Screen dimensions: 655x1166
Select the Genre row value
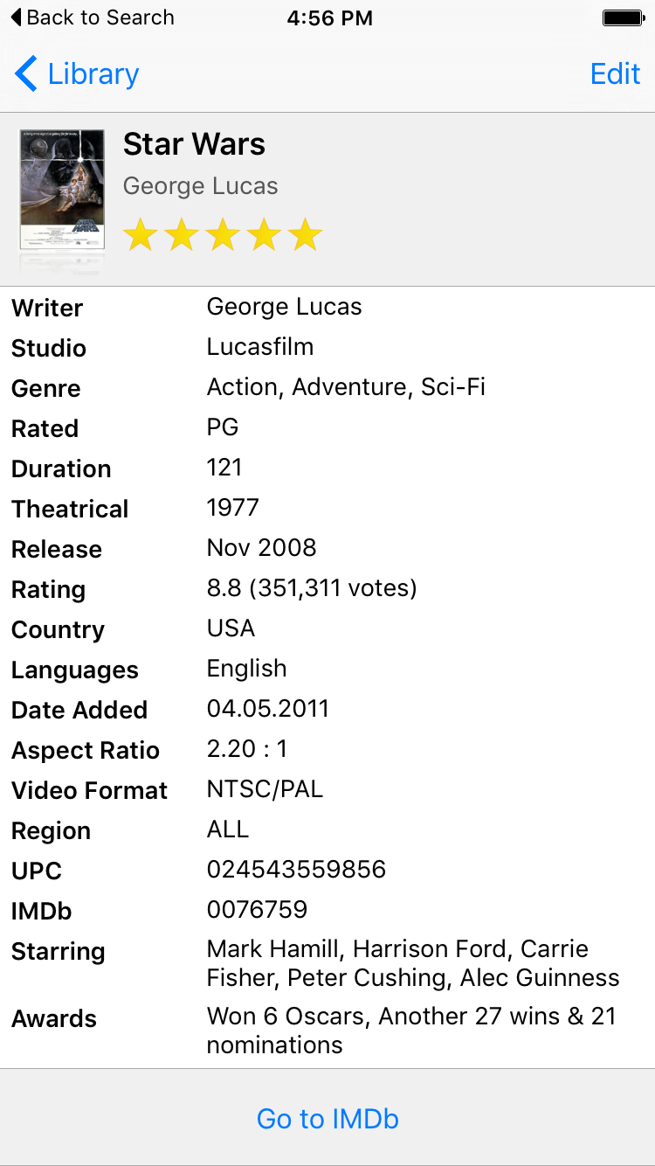[346, 387]
